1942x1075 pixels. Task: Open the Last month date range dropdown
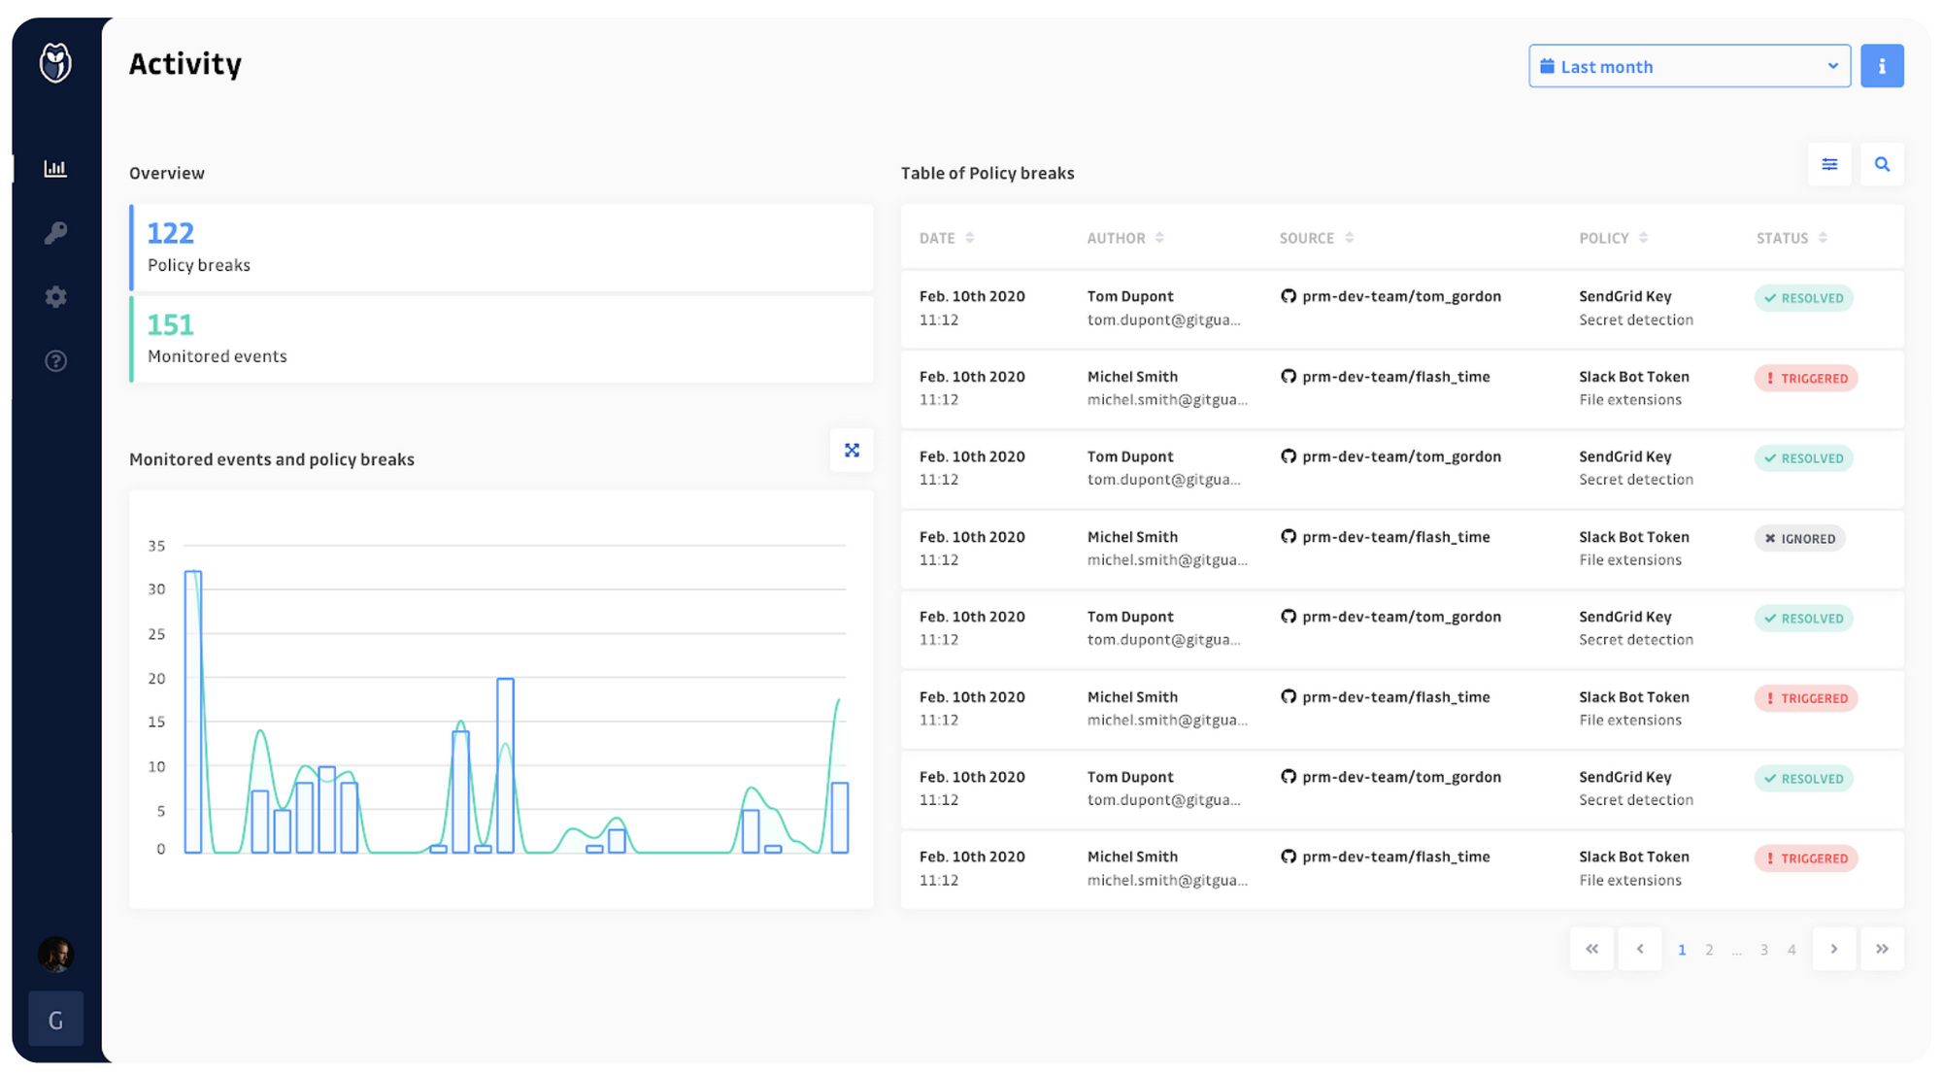pyautogui.click(x=1690, y=65)
